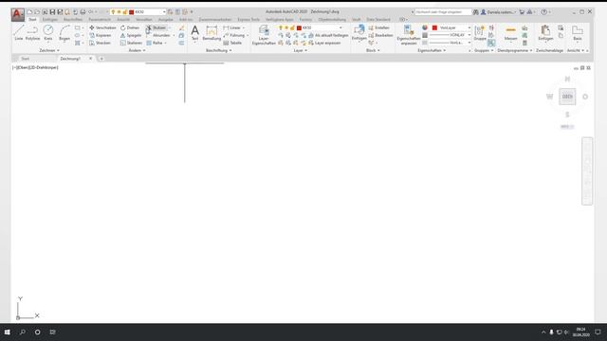Click the Spiegeln (mirror) tool

131,35
